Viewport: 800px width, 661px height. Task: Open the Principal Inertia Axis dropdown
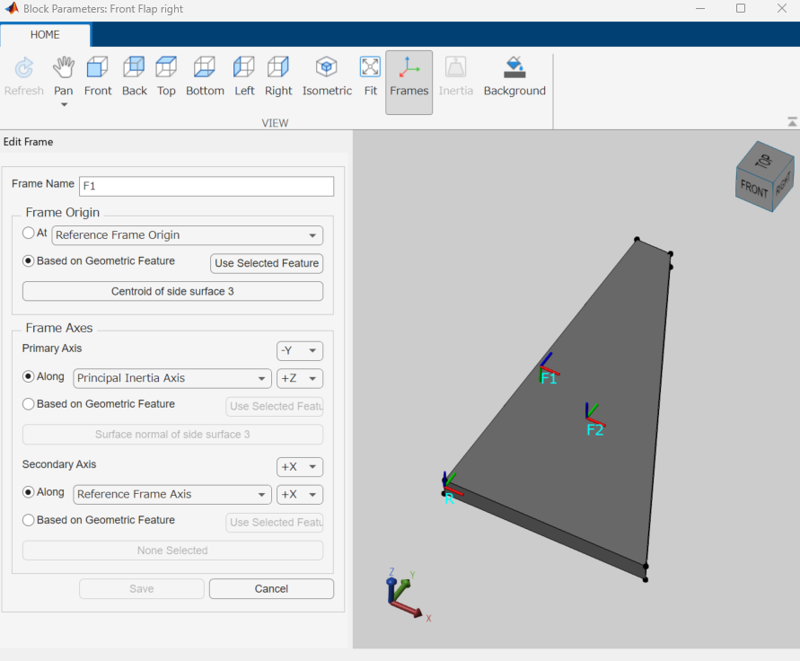click(x=171, y=378)
